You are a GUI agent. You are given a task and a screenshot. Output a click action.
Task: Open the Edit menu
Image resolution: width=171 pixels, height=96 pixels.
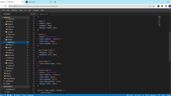click(8, 10)
